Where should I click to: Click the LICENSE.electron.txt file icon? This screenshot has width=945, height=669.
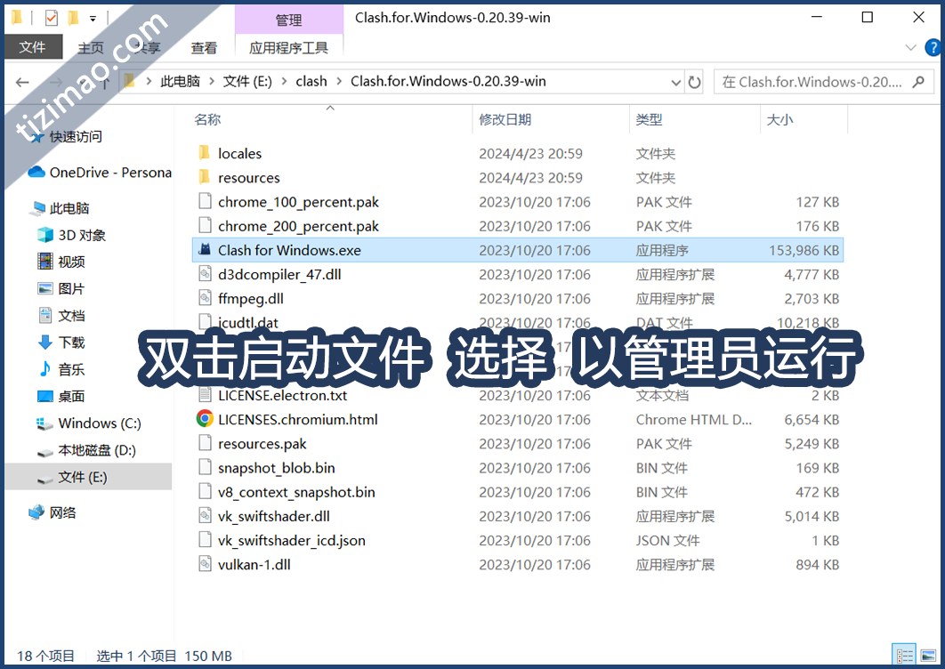point(205,395)
